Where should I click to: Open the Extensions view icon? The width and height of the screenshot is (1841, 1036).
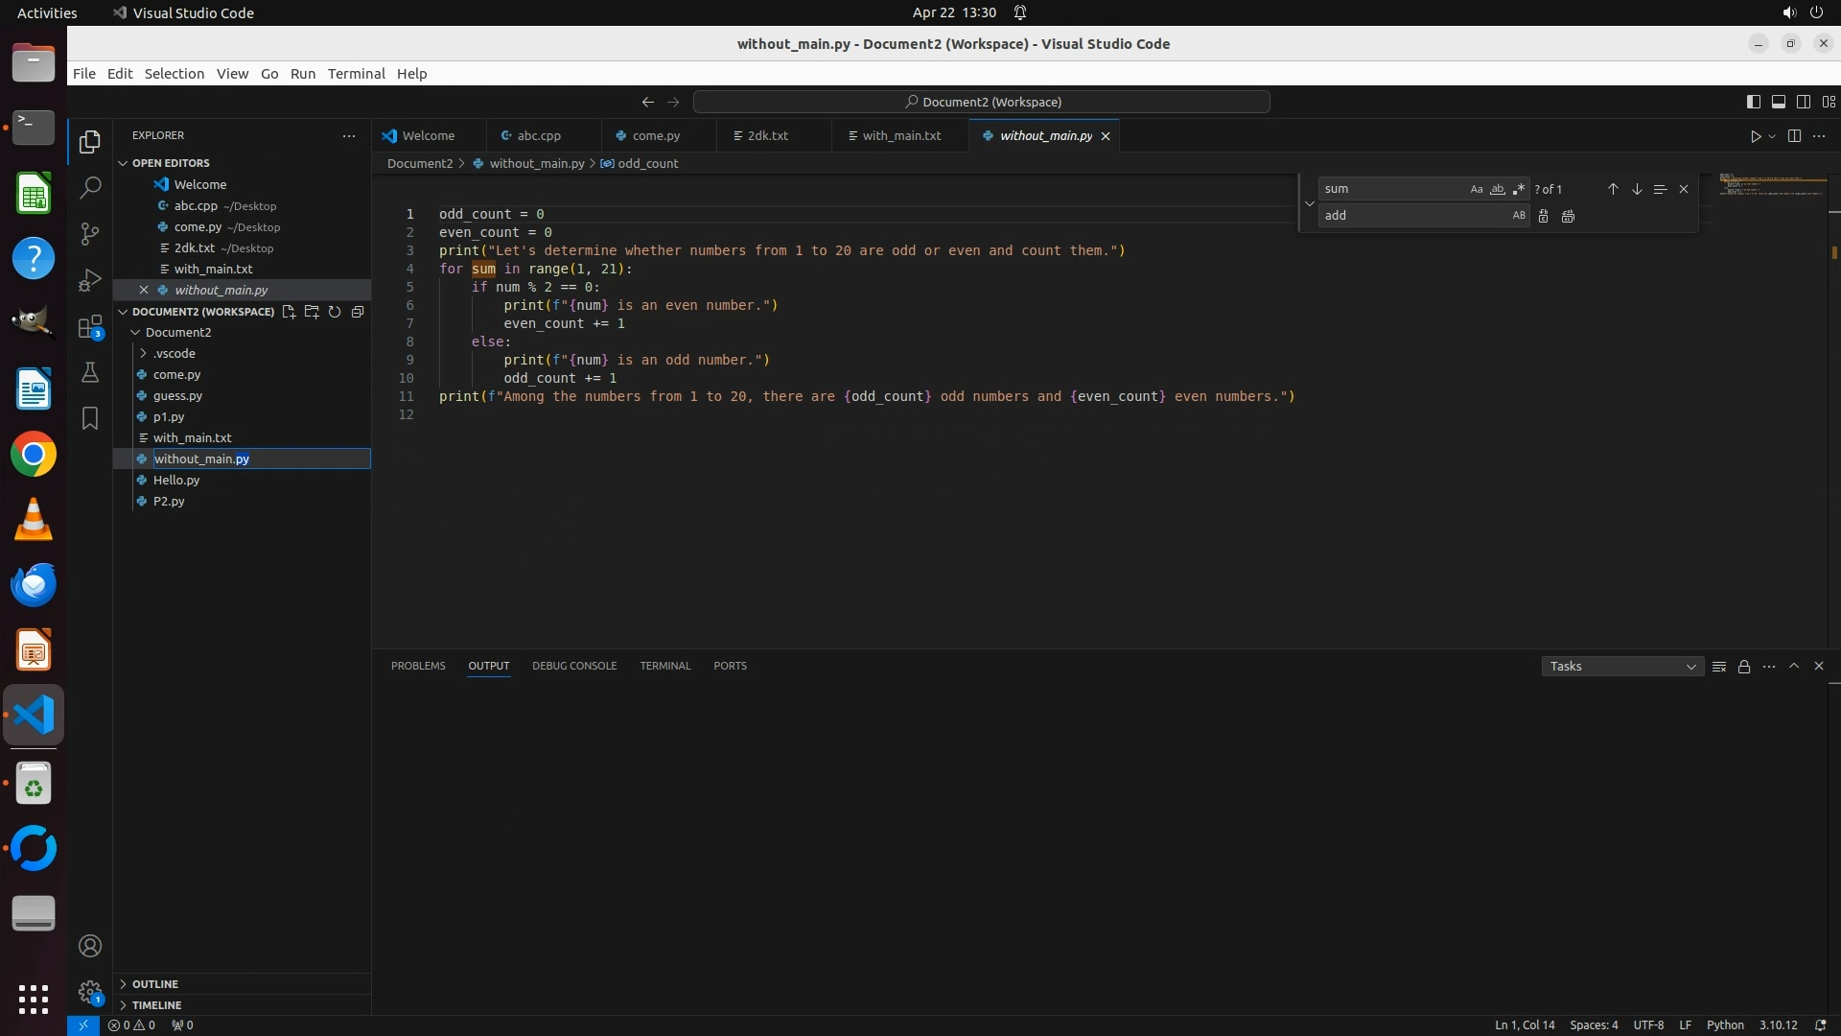(x=90, y=327)
